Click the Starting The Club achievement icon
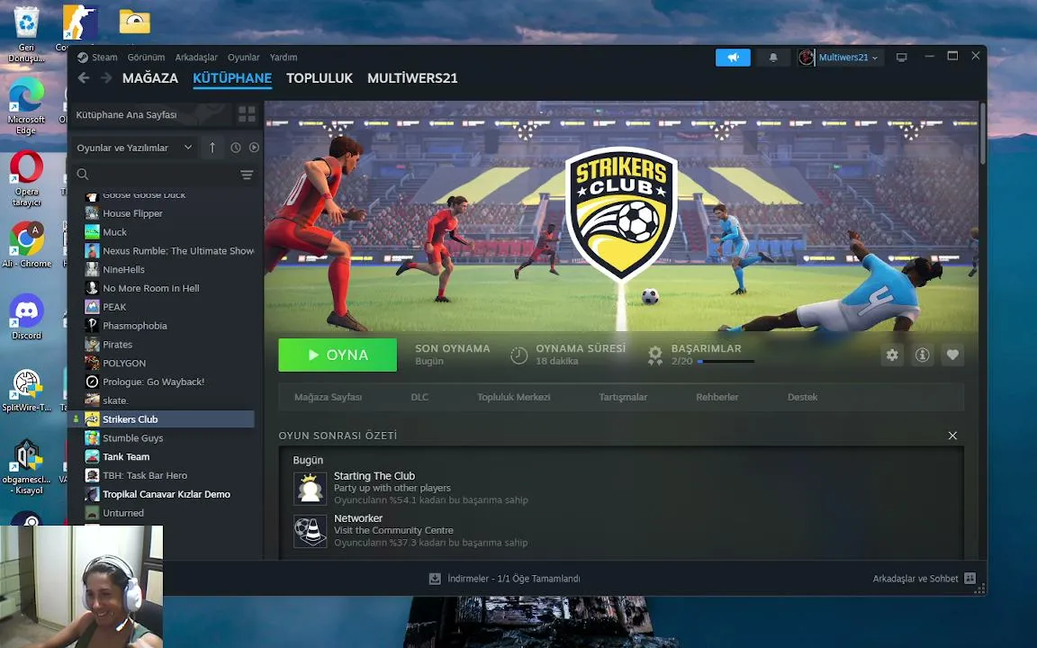The height and width of the screenshot is (648, 1037). (311, 490)
